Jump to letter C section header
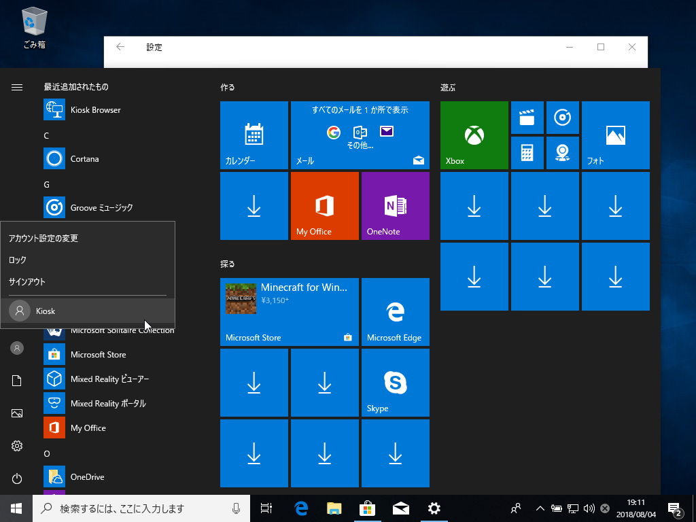The width and height of the screenshot is (696, 522). (x=46, y=135)
